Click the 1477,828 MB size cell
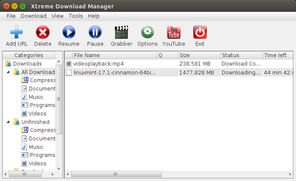296x181 pixels. pyautogui.click(x=196, y=72)
